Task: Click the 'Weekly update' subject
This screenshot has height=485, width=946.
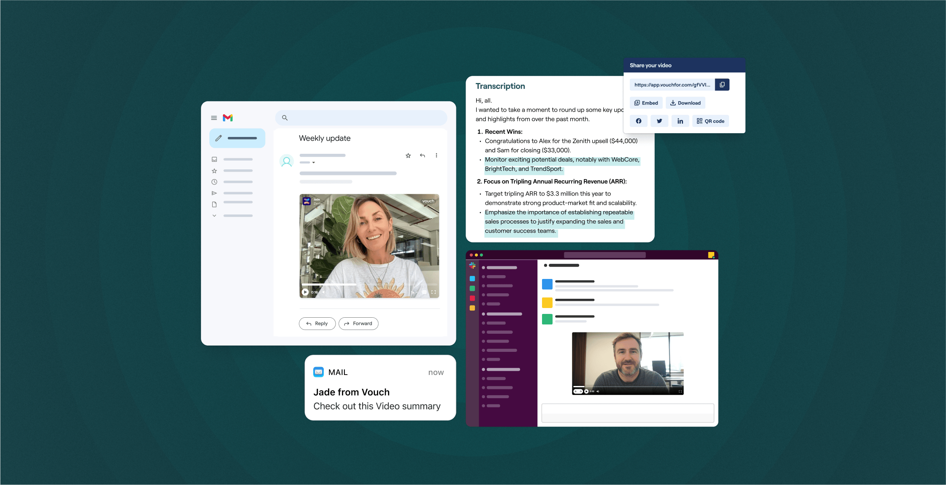Action: click(x=325, y=138)
